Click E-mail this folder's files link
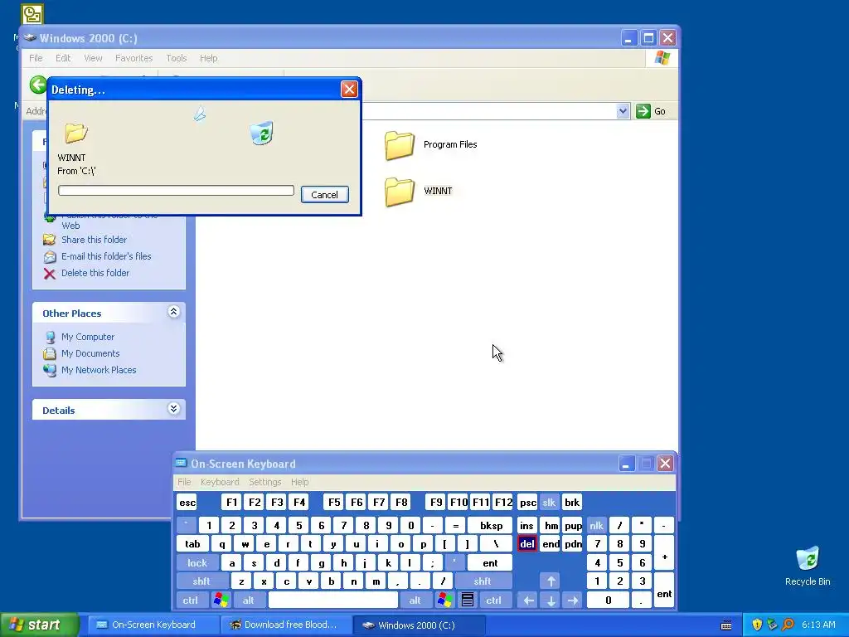Image resolution: width=849 pixels, height=637 pixels. [x=106, y=256]
